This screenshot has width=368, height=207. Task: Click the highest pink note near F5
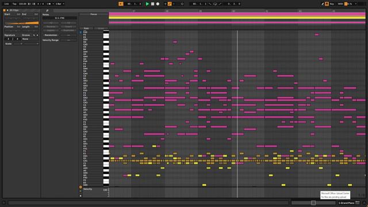(x=317, y=34)
